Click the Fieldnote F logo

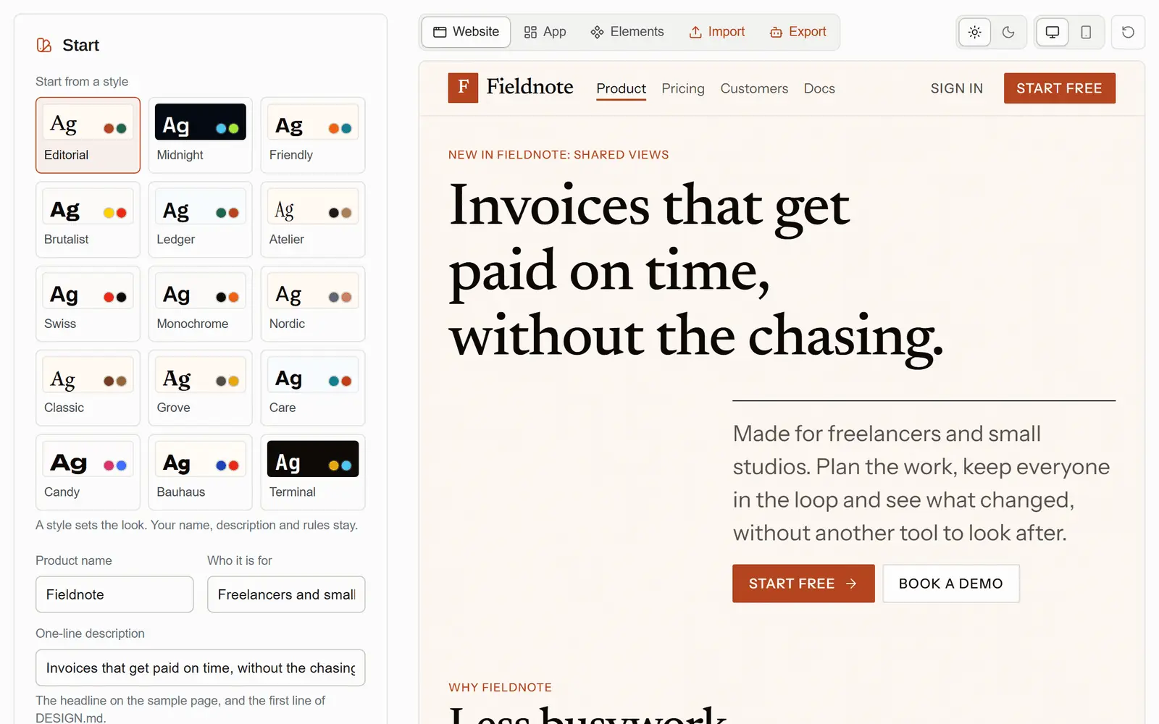point(463,88)
